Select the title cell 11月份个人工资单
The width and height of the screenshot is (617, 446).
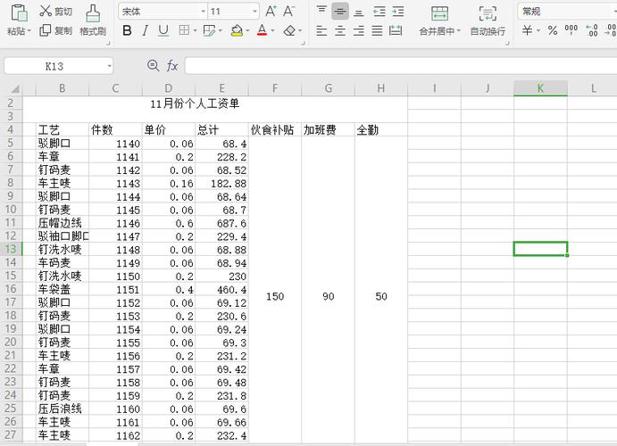(x=195, y=103)
